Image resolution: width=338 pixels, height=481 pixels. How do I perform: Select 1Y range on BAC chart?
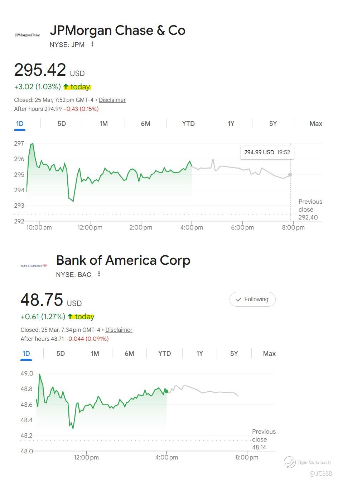[x=199, y=354]
